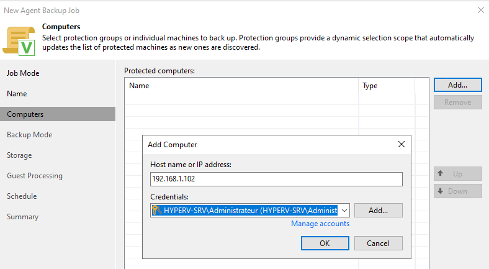The image size is (489, 269).
Task: Close the Add Computer dialog
Action: (402, 144)
